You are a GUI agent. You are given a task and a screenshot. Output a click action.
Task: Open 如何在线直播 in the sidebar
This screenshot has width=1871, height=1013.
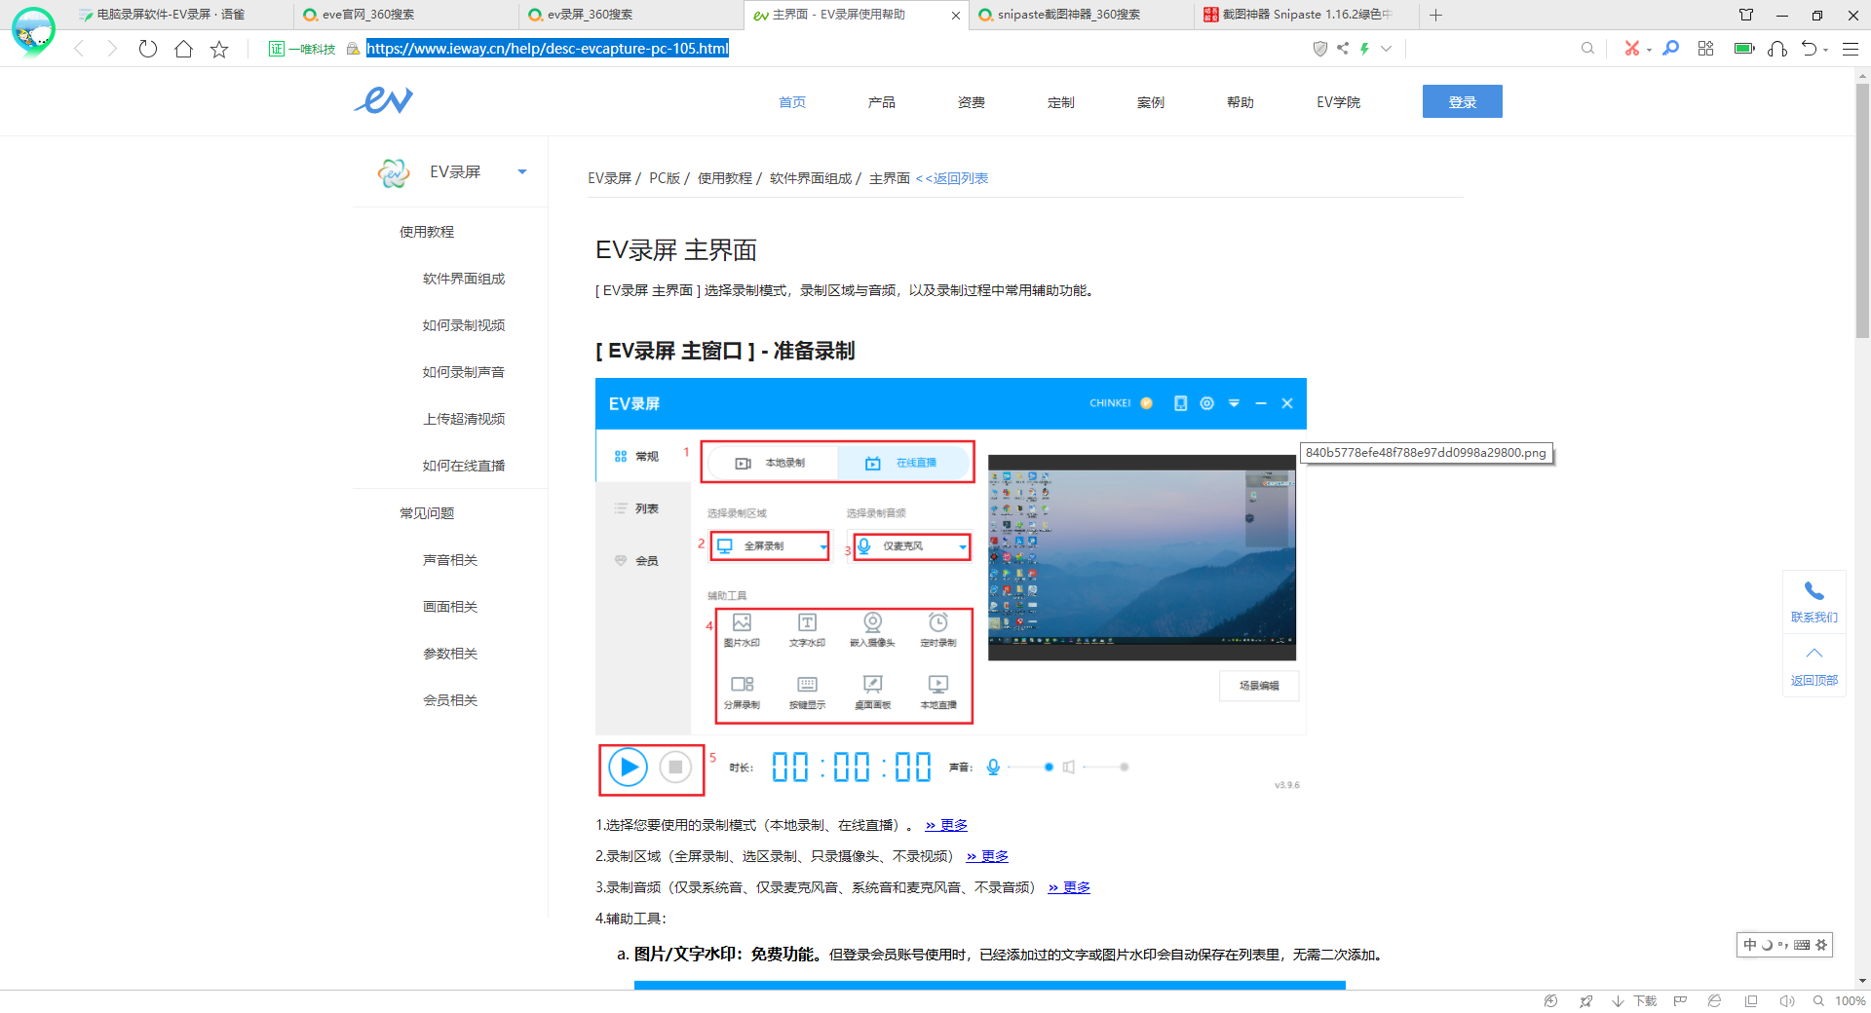point(463,466)
